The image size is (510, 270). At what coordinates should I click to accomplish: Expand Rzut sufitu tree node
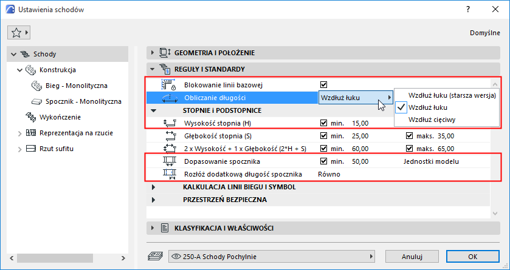point(19,149)
